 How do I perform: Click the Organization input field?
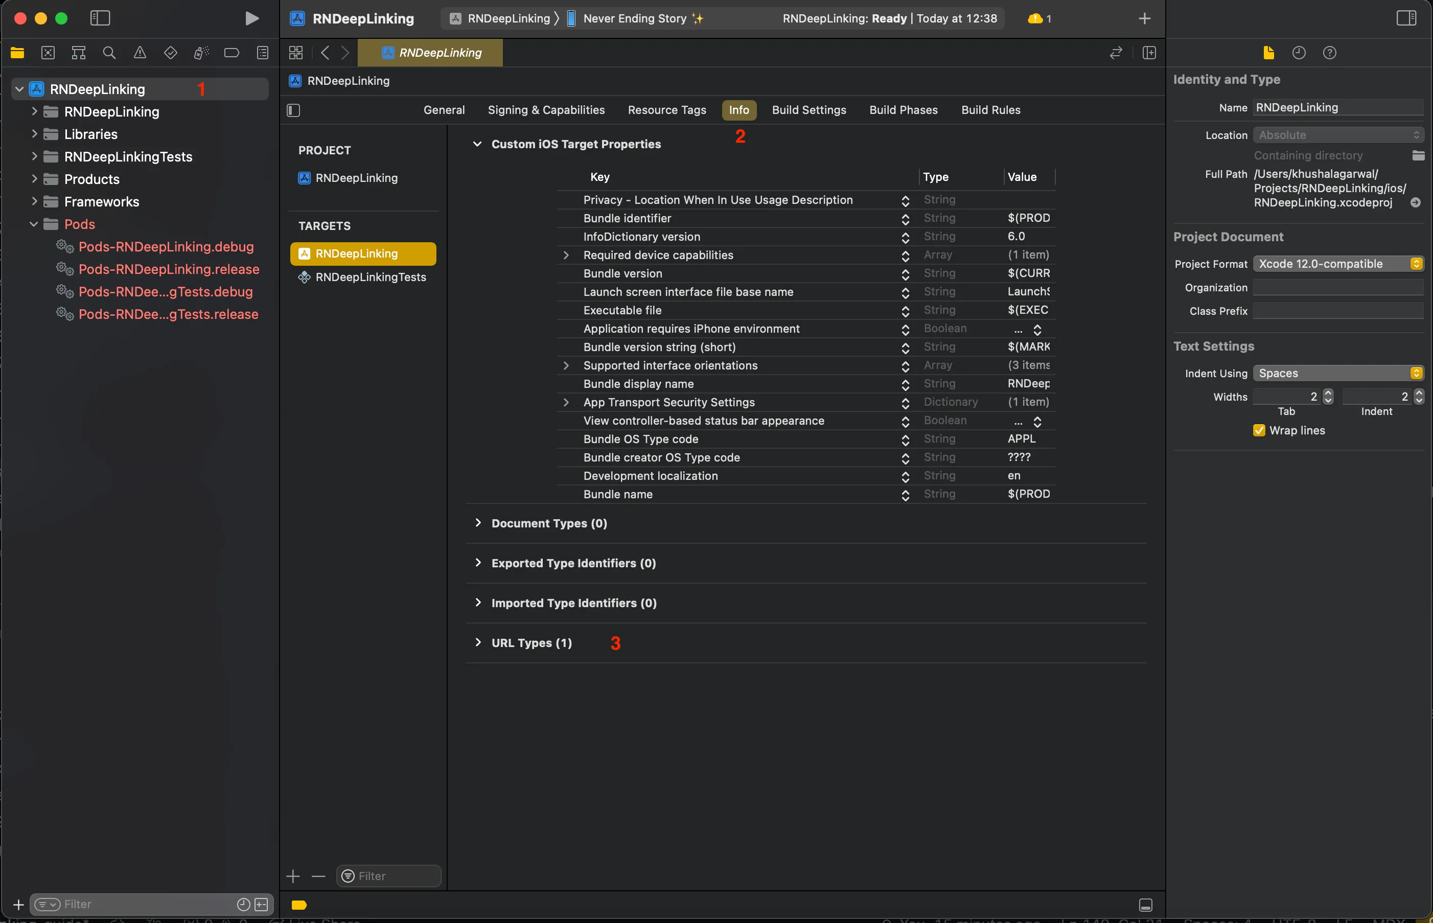click(1338, 288)
